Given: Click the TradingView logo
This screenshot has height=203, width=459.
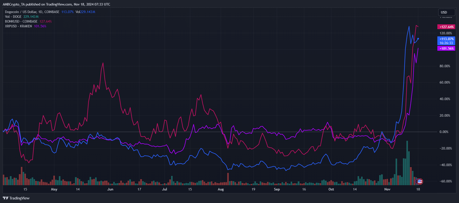Looking at the screenshot, I should [x=16, y=198].
